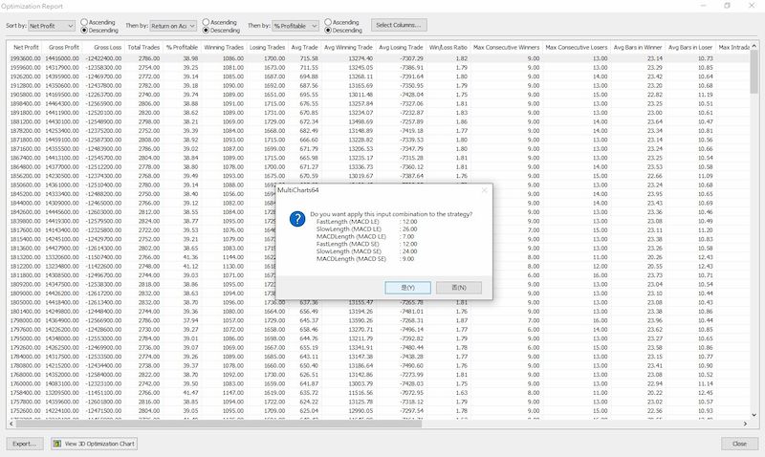Choose Ascending for Return on Account sort
The height and width of the screenshot is (457, 765).
206,22
